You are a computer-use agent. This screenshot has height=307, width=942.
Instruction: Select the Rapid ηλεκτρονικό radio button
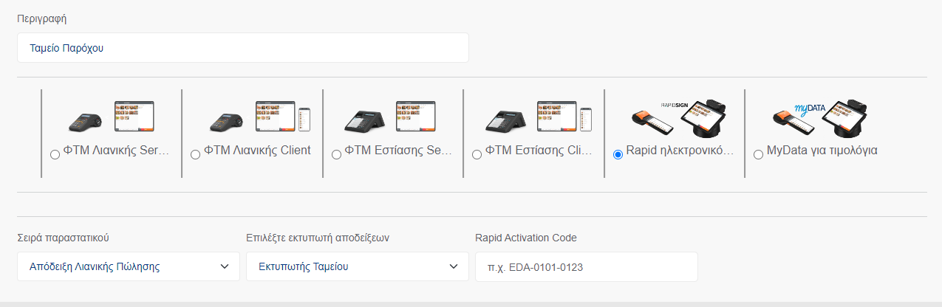pos(618,155)
